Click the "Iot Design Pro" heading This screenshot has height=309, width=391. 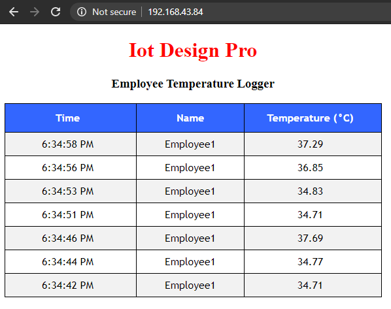(x=193, y=50)
